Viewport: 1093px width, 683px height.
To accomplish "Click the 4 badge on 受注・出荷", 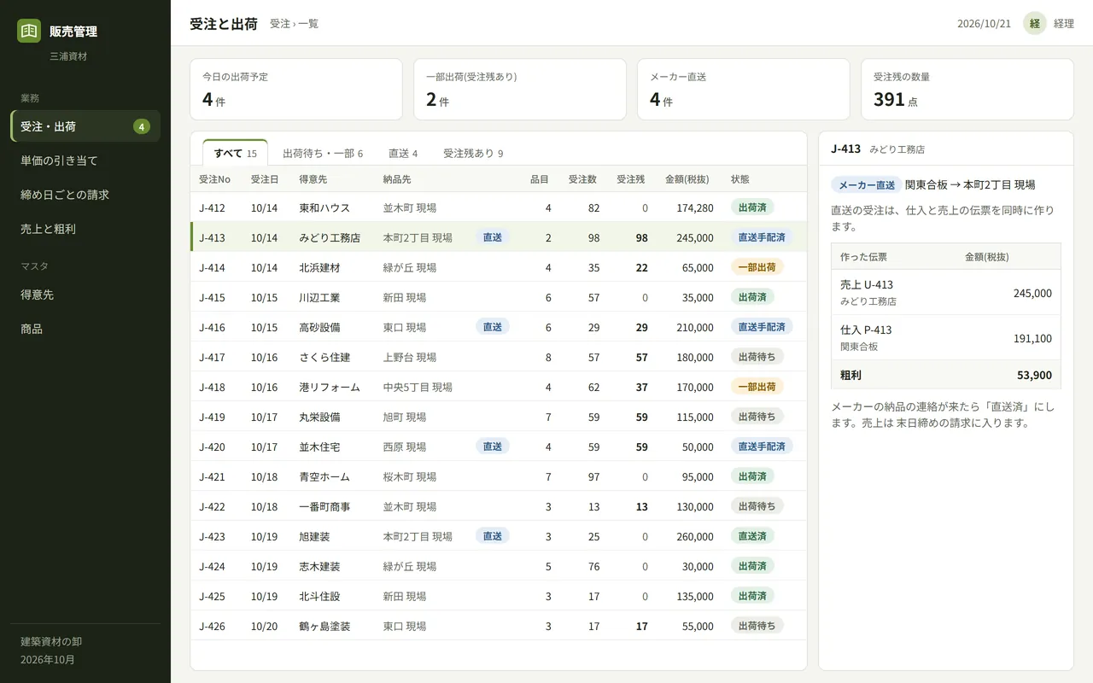I will [142, 126].
